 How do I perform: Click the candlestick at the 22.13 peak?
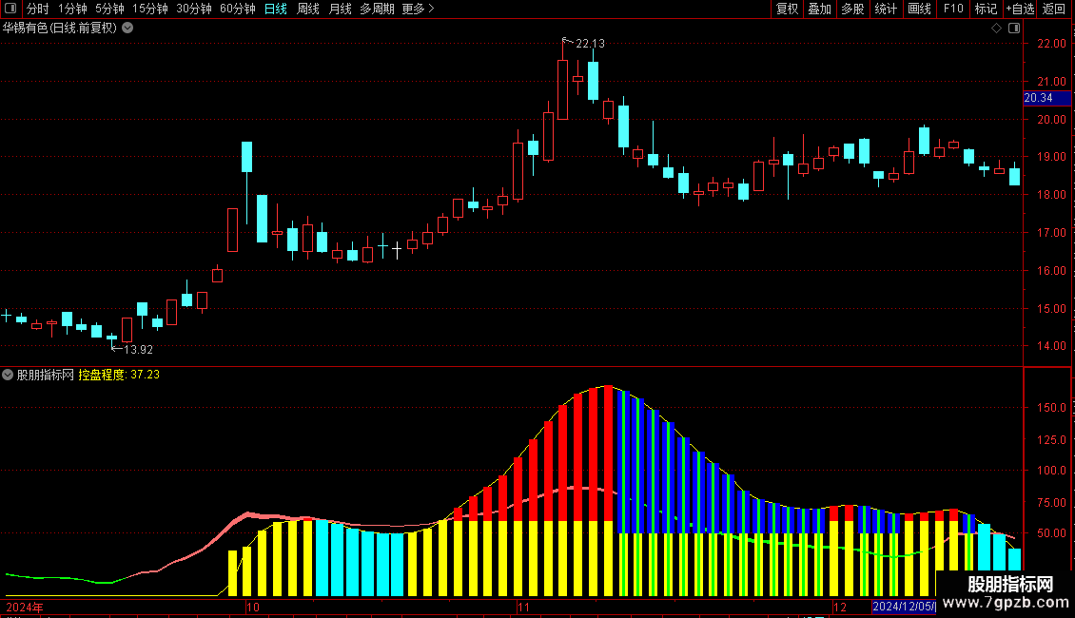pos(563,89)
